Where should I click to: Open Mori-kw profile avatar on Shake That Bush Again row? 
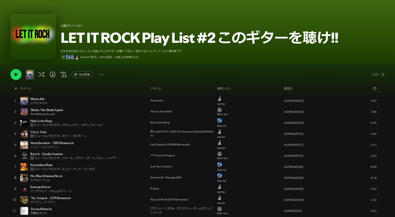pos(219,109)
